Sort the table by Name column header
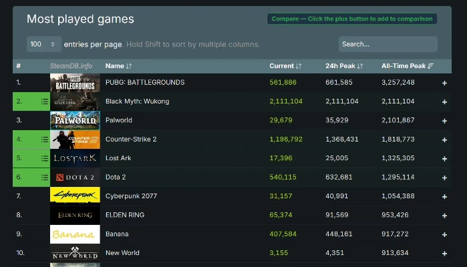Image resolution: width=467 pixels, height=267 pixels. pyautogui.click(x=118, y=66)
